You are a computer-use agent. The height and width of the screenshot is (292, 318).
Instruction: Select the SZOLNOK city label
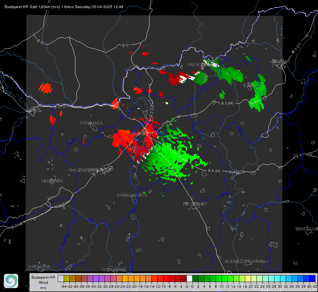(x=236, y=172)
